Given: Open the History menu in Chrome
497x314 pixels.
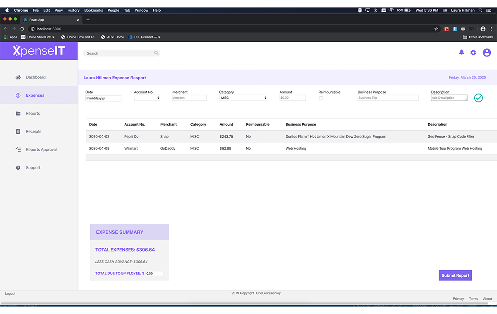Looking at the screenshot, I should 73,10.
